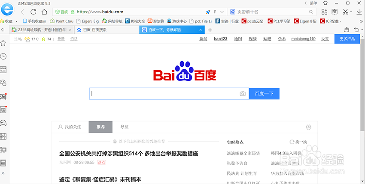Image resolution: width=365 pixels, height=184 pixels.
Task: Open meiaipeng110 account link
Action: click(x=303, y=39)
